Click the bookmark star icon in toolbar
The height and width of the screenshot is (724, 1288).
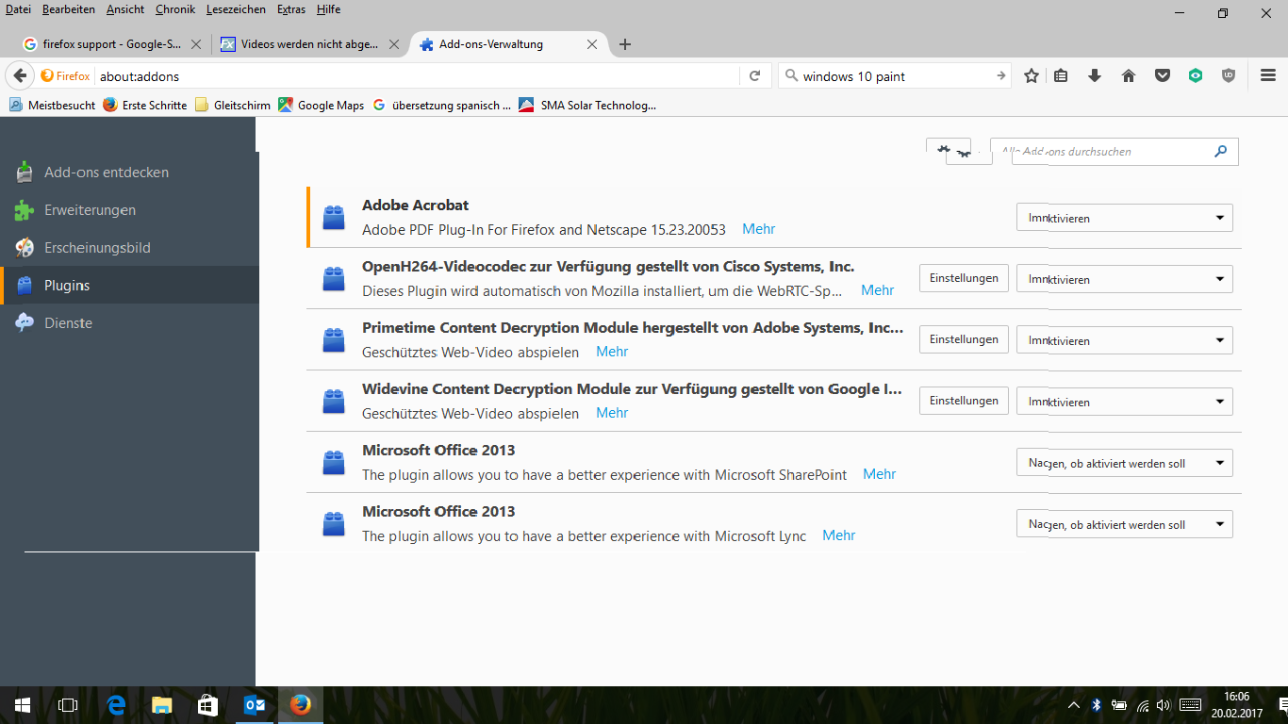(1032, 76)
